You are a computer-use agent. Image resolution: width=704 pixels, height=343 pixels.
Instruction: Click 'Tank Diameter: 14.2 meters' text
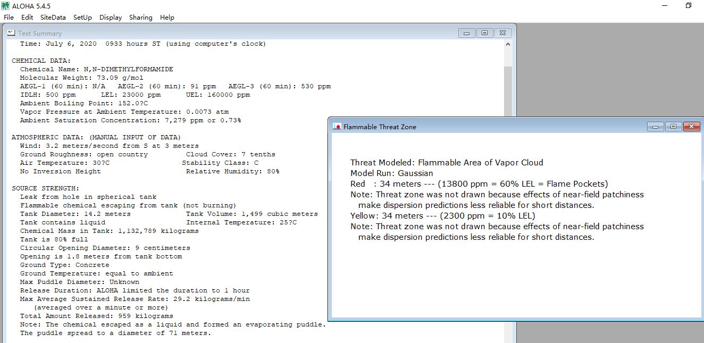click(x=76, y=214)
